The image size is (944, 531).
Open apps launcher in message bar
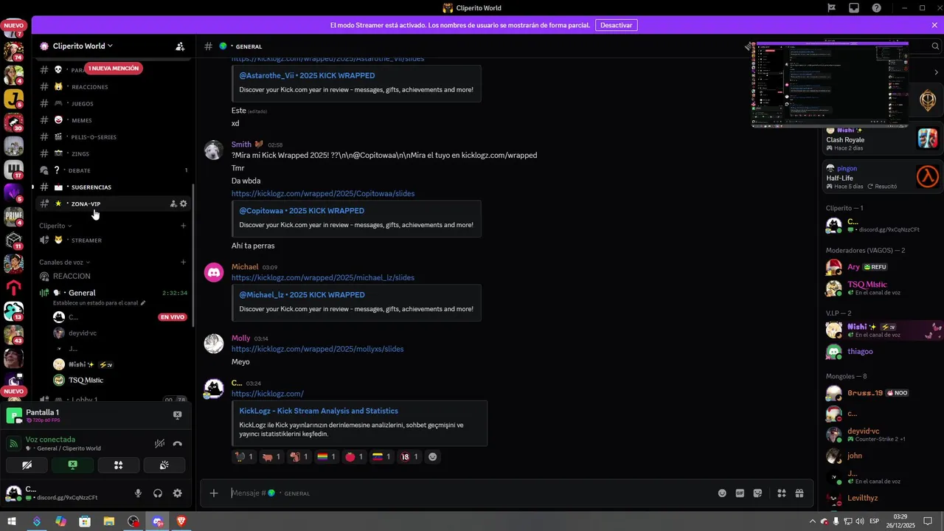(x=781, y=493)
